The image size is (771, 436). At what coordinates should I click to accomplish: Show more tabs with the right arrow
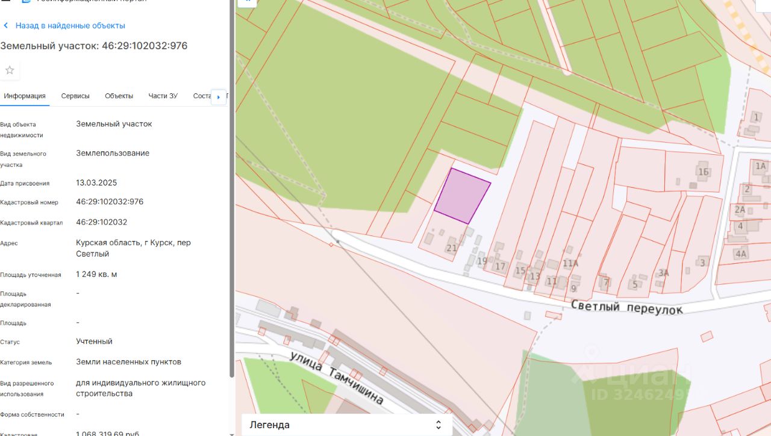coord(218,97)
